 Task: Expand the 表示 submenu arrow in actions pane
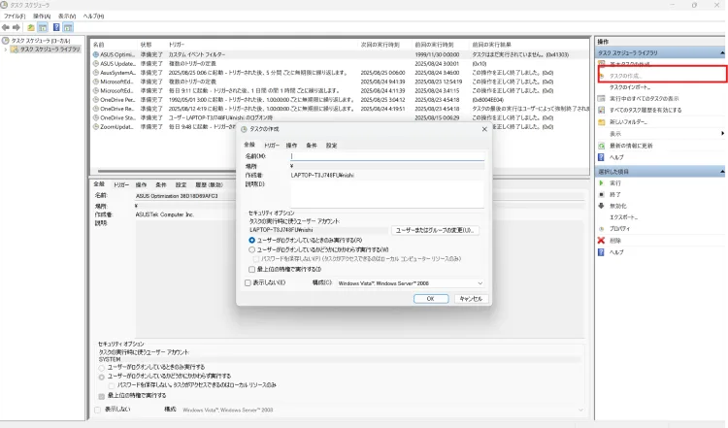pyautogui.click(x=721, y=133)
